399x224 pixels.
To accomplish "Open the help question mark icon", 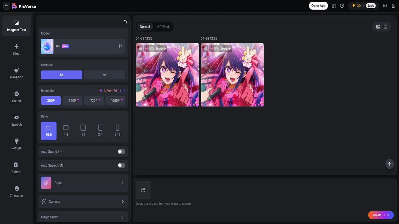I will point(342,6).
